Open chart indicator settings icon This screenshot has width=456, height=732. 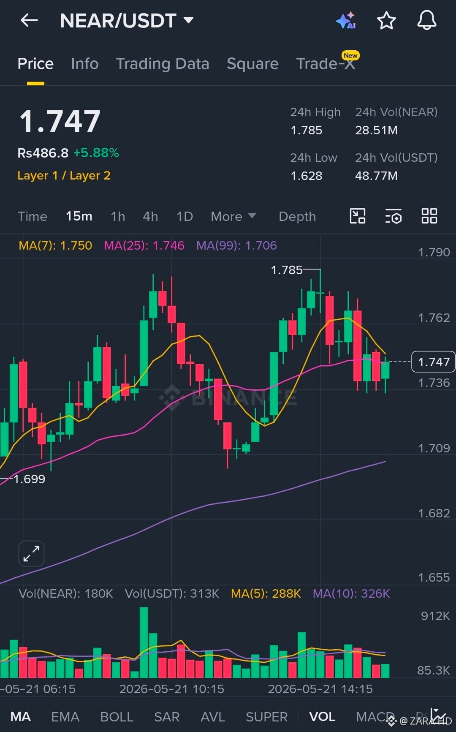tap(394, 216)
